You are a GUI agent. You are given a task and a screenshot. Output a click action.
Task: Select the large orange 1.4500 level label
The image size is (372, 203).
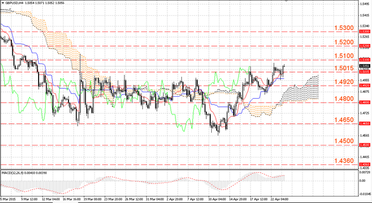tap(344, 141)
